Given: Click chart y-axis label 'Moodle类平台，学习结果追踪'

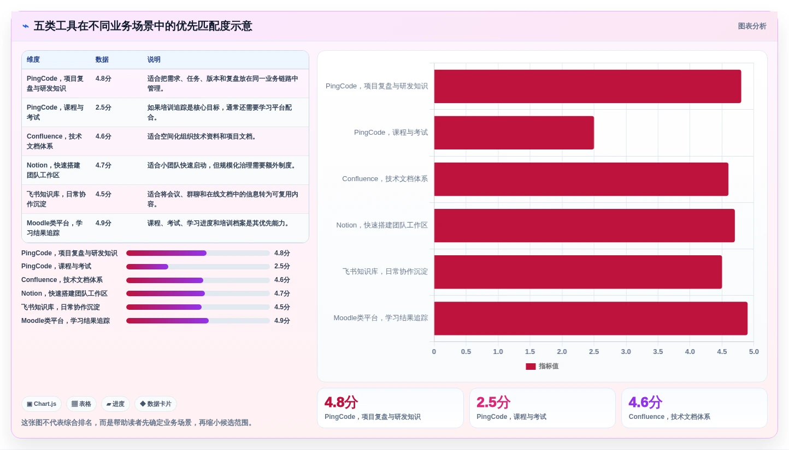Looking at the screenshot, I should (381, 318).
